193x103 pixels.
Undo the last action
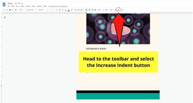[x=4, y=10]
